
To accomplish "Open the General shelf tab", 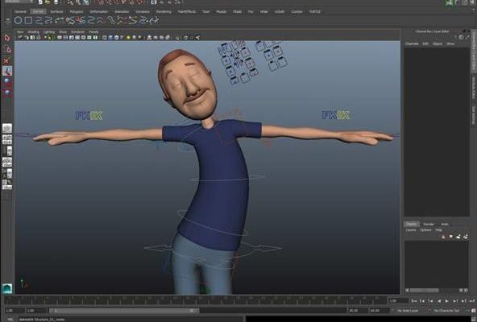I will tap(21, 11).
